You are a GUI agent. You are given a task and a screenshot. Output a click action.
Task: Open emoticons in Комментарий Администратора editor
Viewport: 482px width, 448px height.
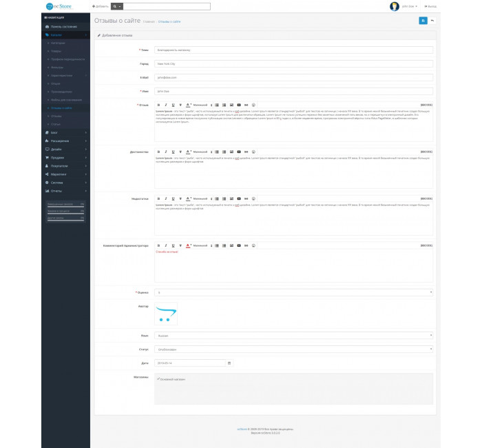[x=253, y=245]
